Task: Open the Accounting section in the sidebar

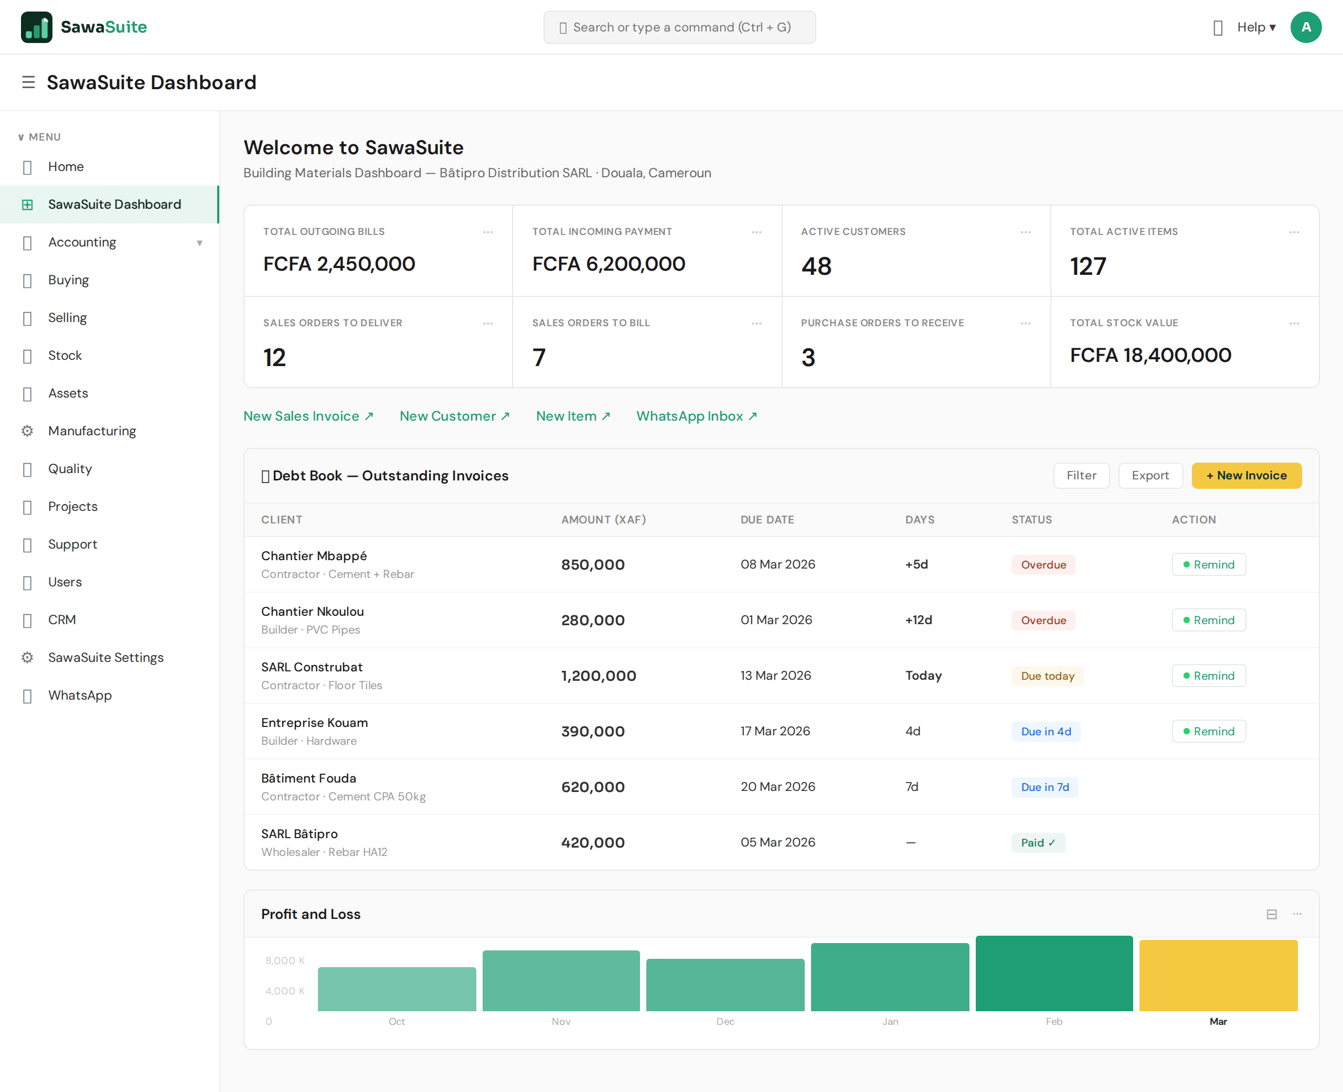Action: (x=82, y=242)
